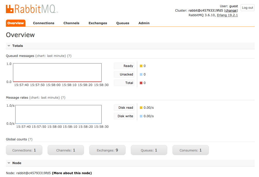
Task: Change Message rates chart range (last minute)
Action: pyautogui.click(x=44, y=98)
